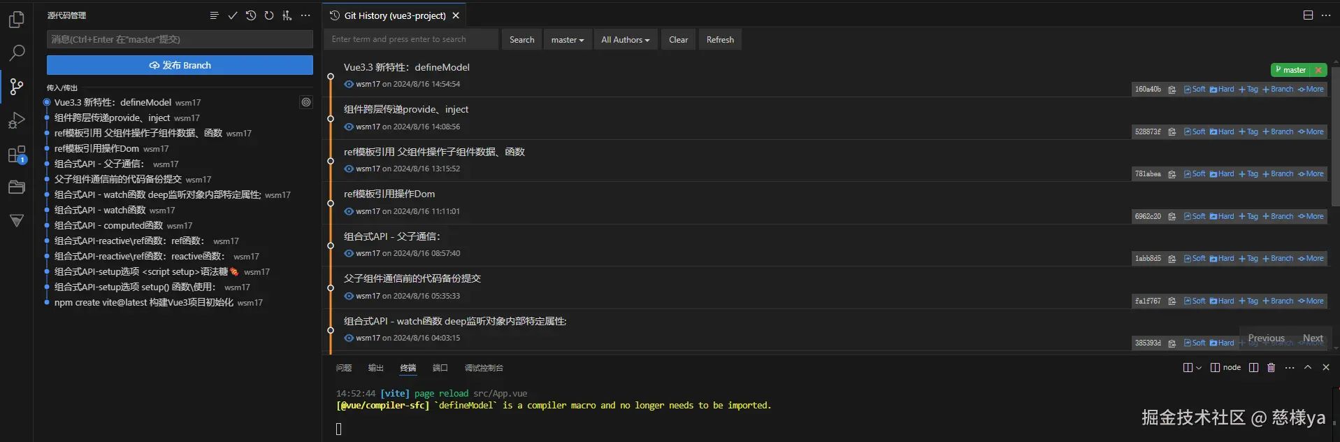Switch source control to list view
Screen dimensions: 1340x442
214,15
